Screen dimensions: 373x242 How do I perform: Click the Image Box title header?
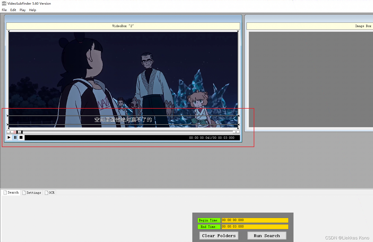pyautogui.click(x=310, y=26)
